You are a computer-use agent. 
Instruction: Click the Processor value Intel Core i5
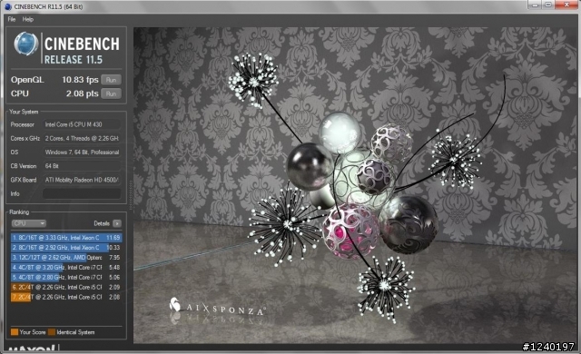pos(82,124)
